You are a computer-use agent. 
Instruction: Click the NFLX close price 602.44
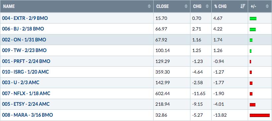(163, 93)
